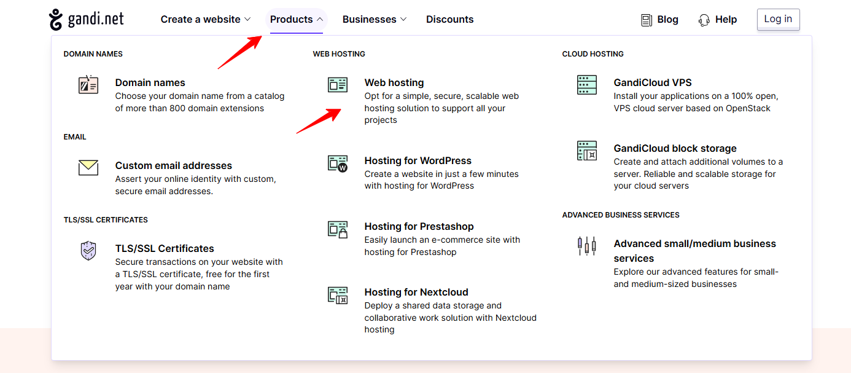Open the Blog link

(x=667, y=20)
